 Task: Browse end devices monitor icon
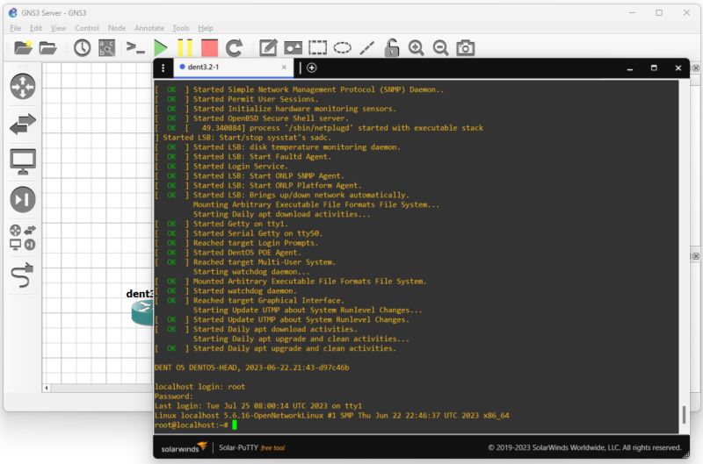(x=23, y=161)
